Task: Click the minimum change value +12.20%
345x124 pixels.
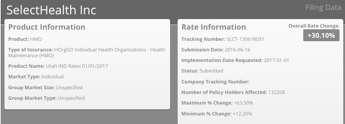Action: [x=242, y=114]
